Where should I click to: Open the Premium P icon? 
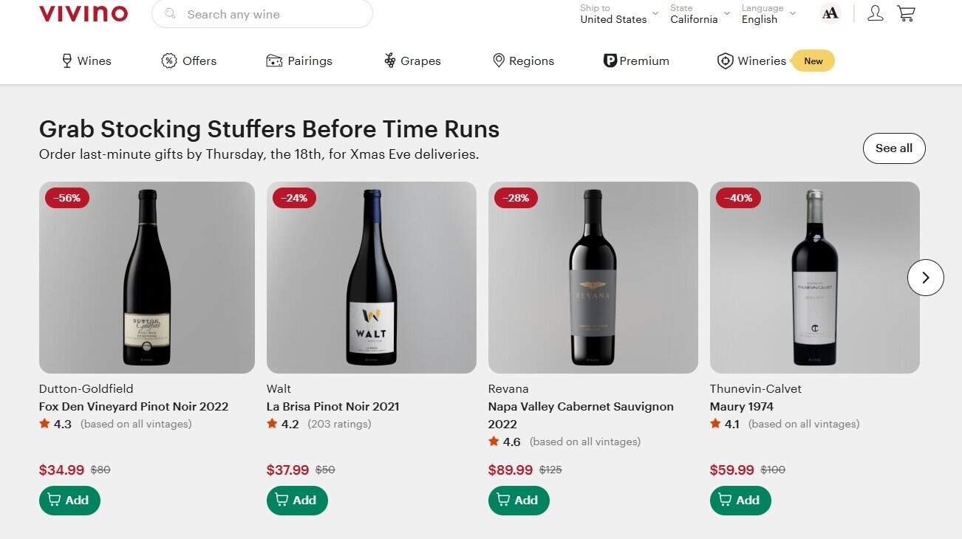click(609, 61)
